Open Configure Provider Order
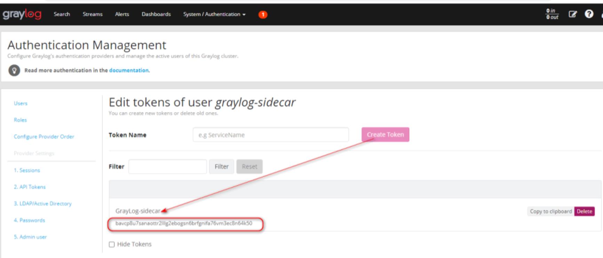The width and height of the screenshot is (603, 258). coord(44,136)
